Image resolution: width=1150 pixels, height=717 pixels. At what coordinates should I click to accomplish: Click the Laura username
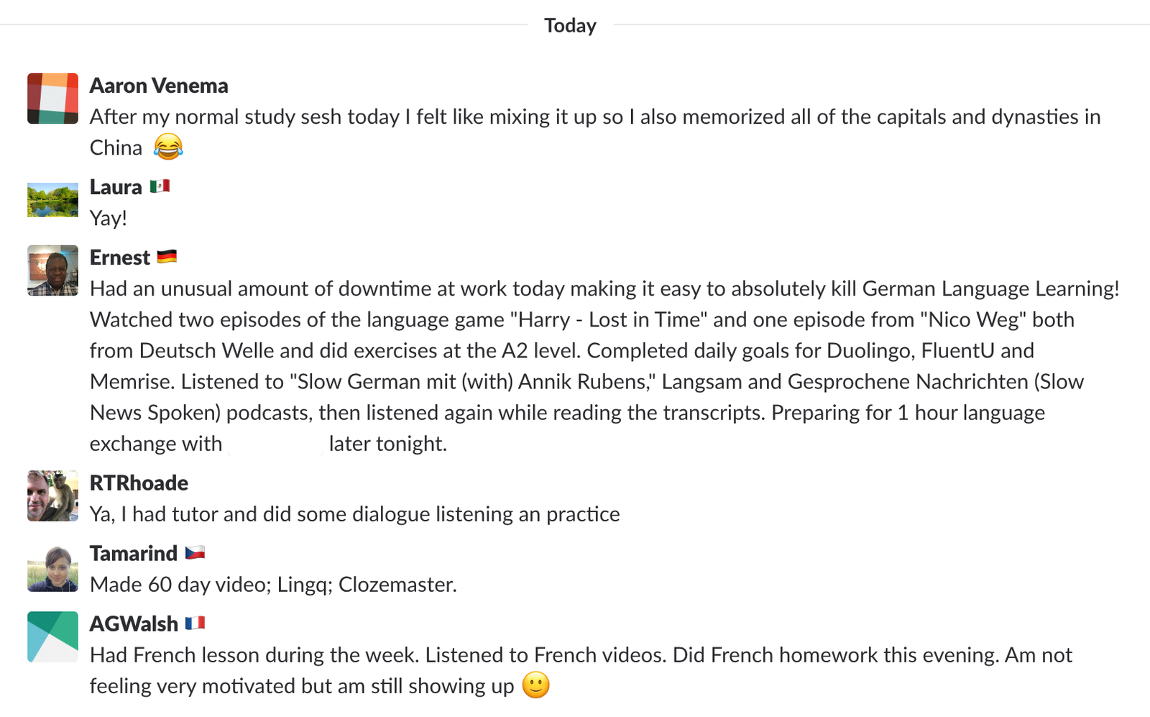(116, 187)
